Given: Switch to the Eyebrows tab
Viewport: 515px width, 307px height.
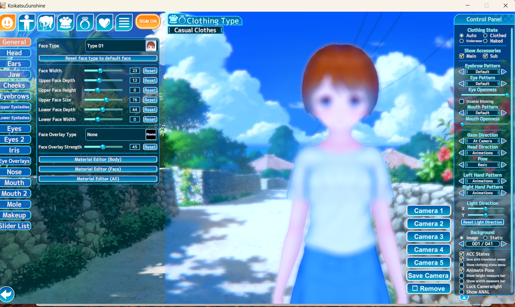Looking at the screenshot, I should [15, 96].
